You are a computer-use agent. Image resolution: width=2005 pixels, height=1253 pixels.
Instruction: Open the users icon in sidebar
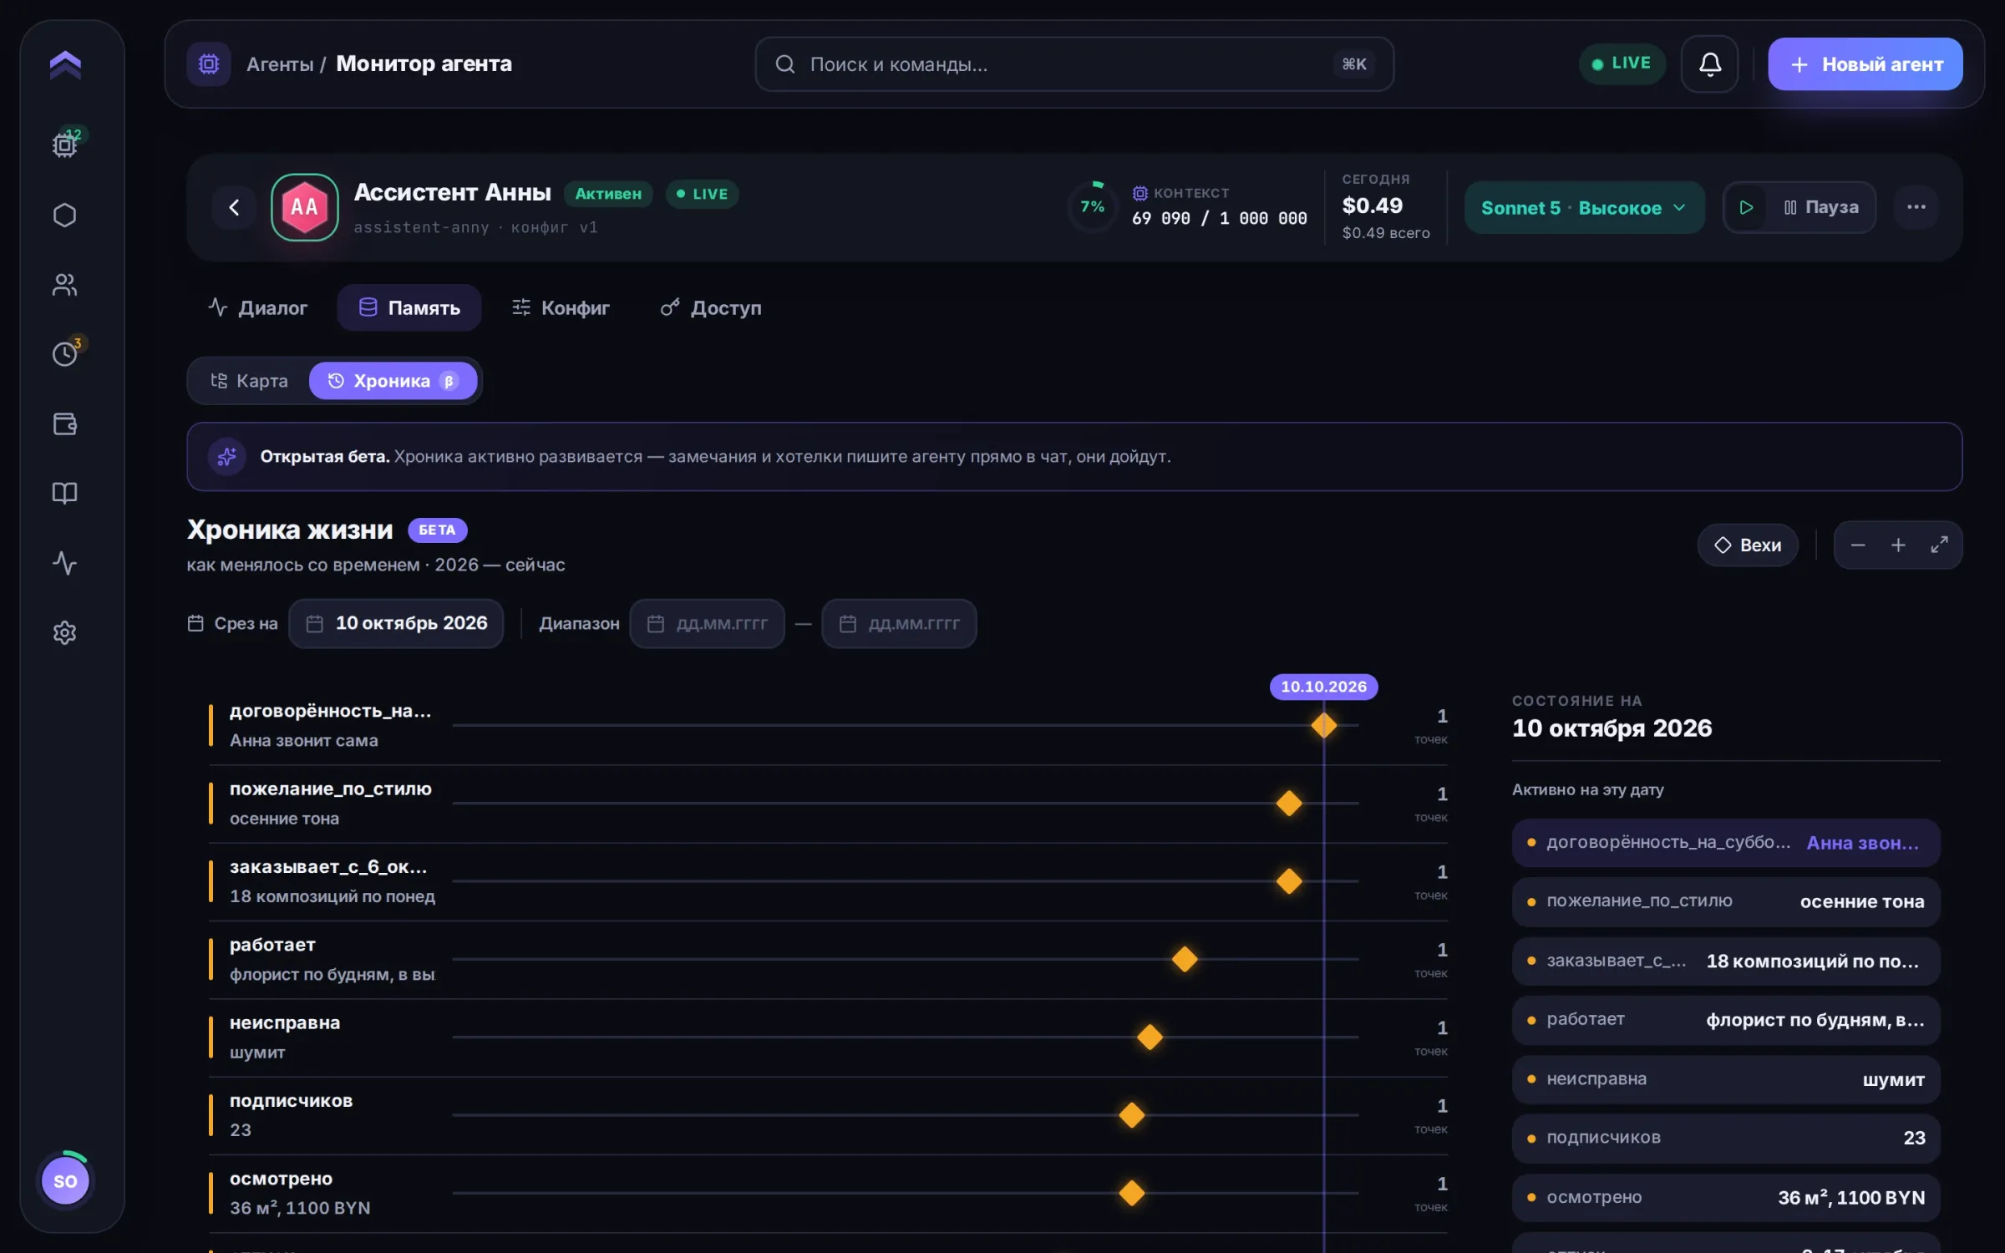point(64,285)
